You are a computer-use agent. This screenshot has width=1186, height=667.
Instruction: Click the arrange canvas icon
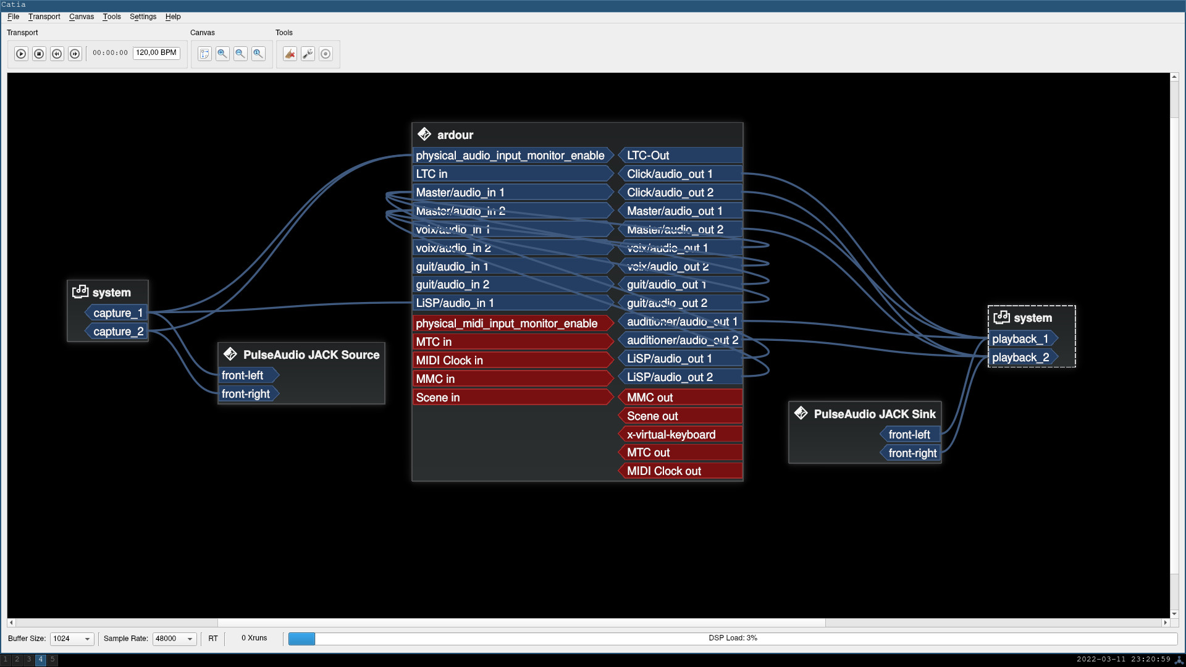(x=204, y=54)
